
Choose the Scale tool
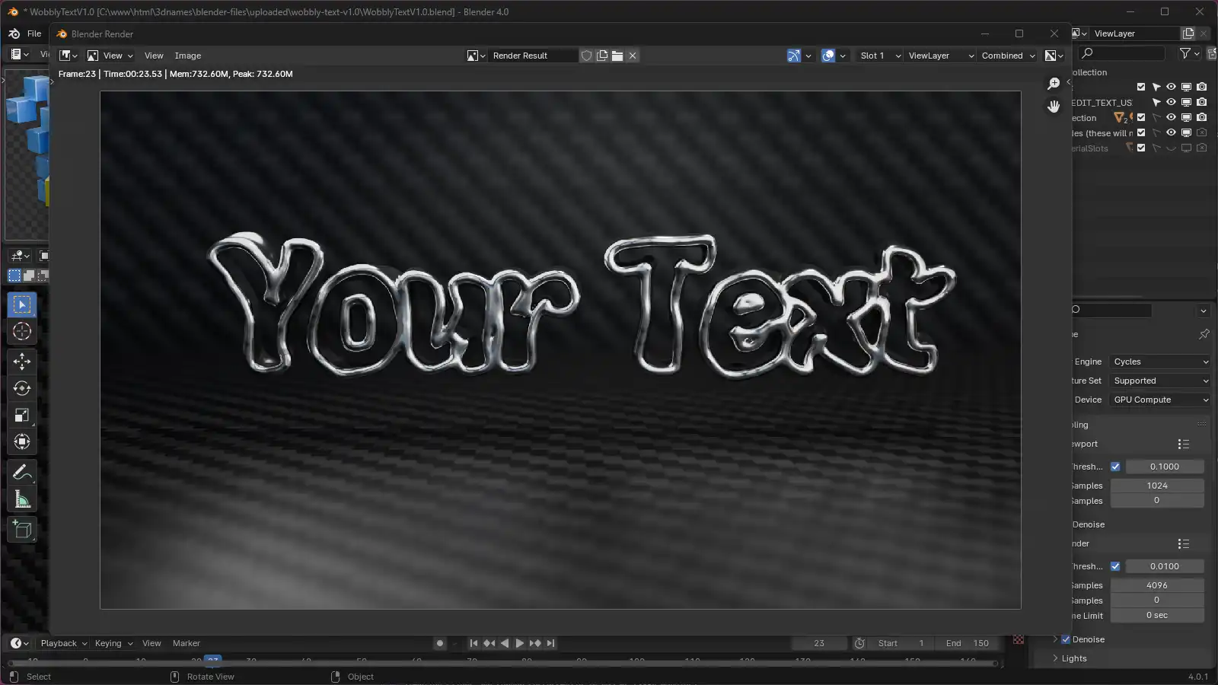point(22,415)
